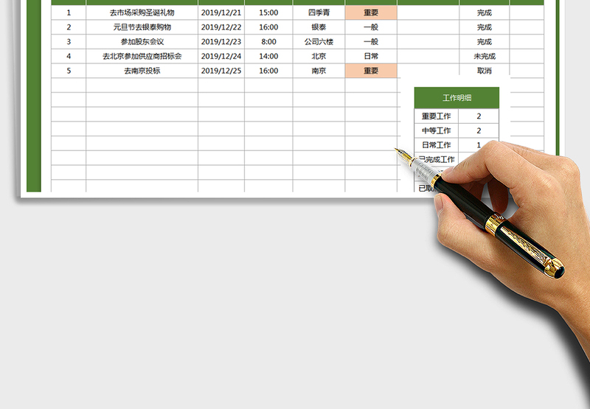This screenshot has width=590, height=409.
Task: Click the "重要工作" label in the summary
Action: tap(436, 116)
